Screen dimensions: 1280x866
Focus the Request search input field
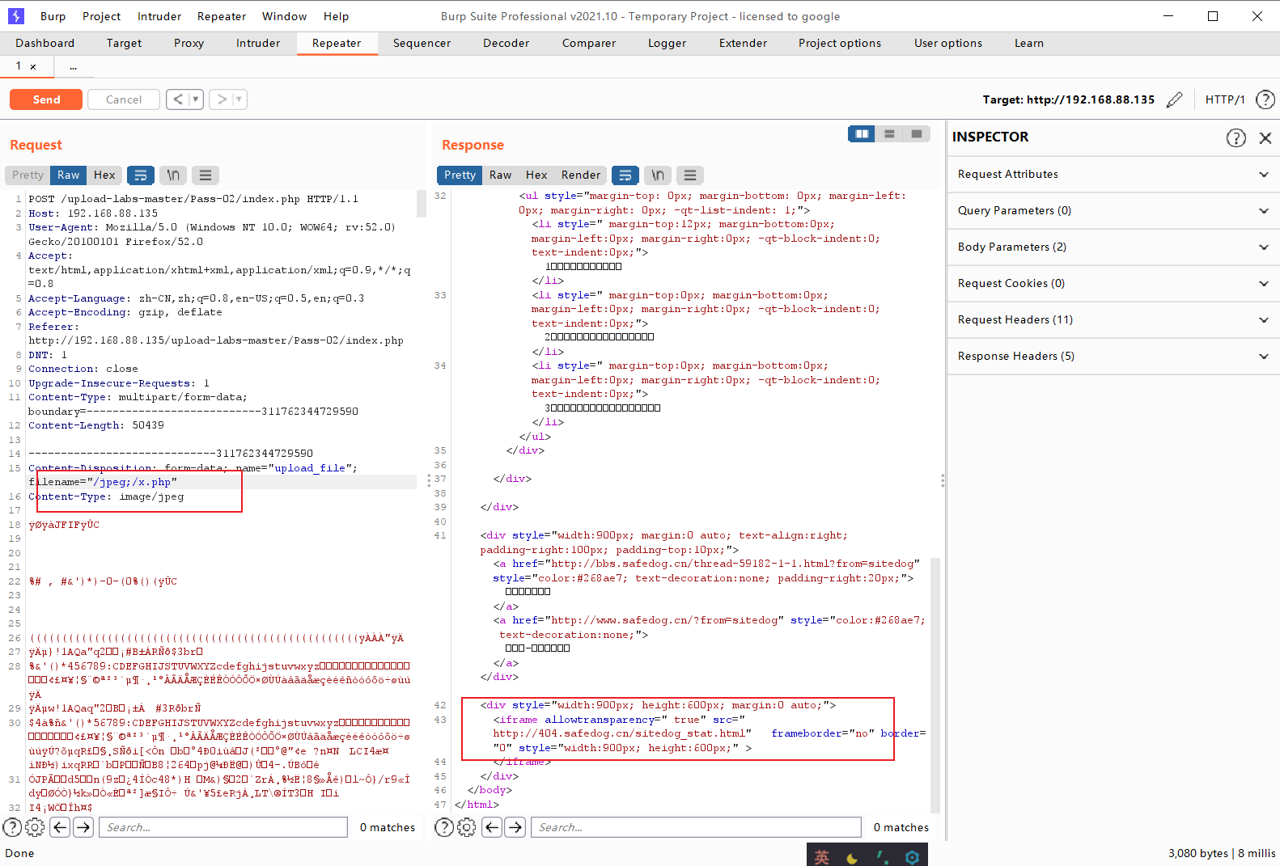click(x=223, y=827)
